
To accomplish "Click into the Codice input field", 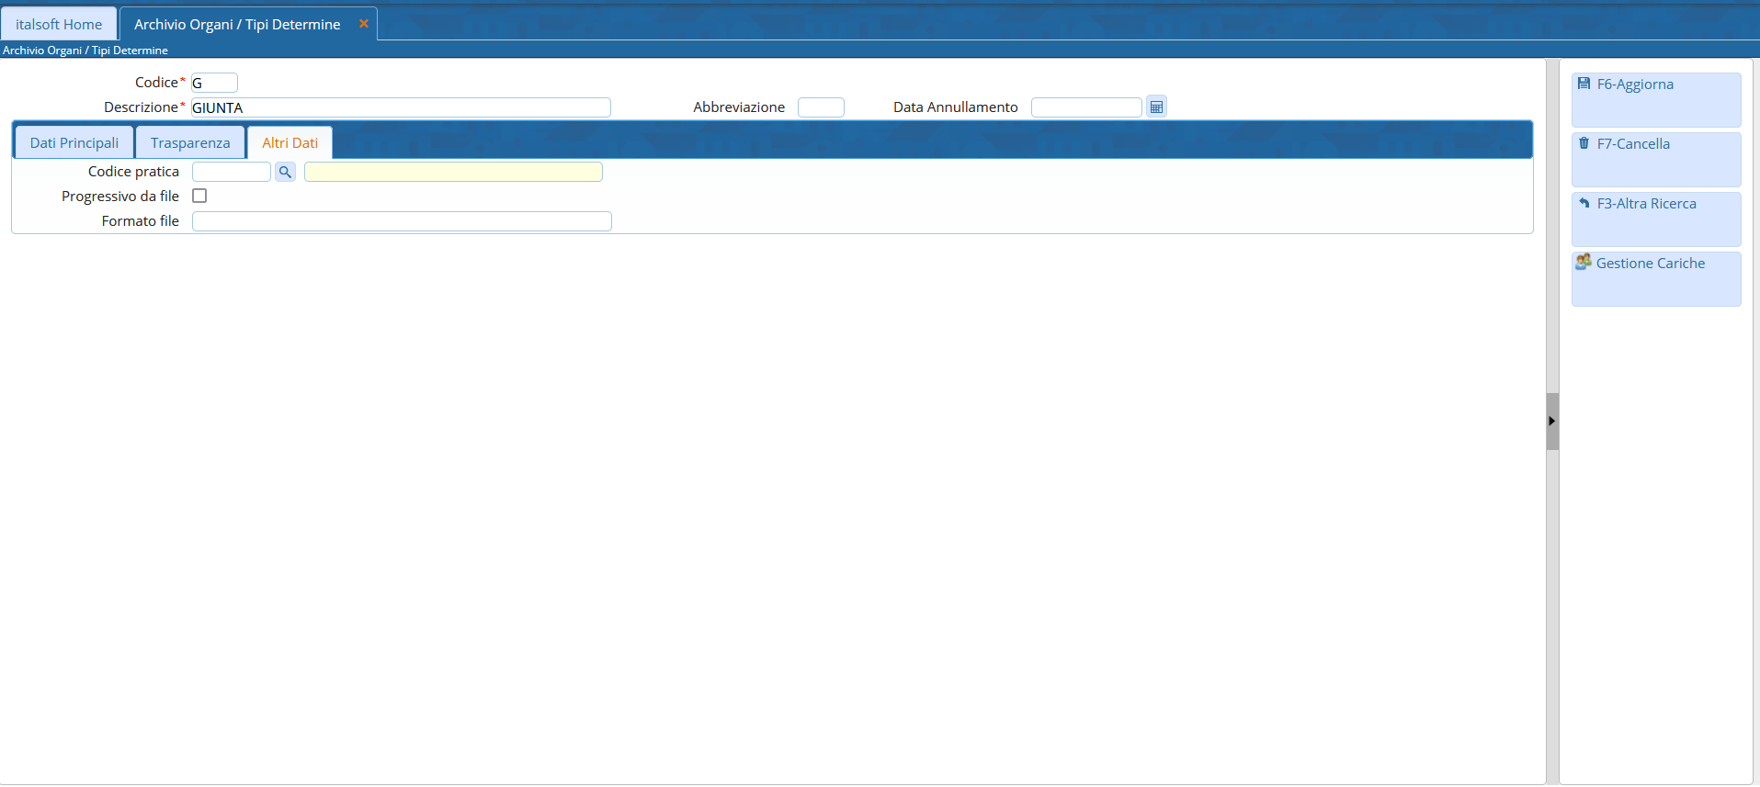I will pyautogui.click(x=214, y=83).
